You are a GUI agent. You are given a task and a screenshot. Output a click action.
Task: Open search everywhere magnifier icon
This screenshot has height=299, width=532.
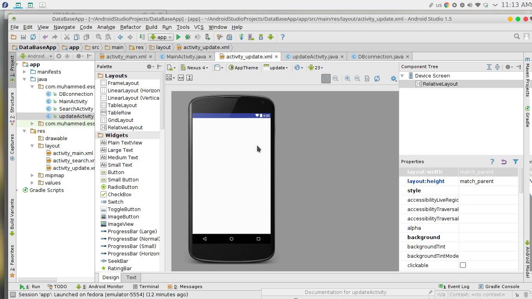click(x=517, y=37)
